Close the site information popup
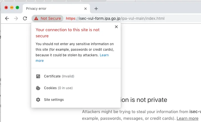Screen dimensions: 201x122 116,27
